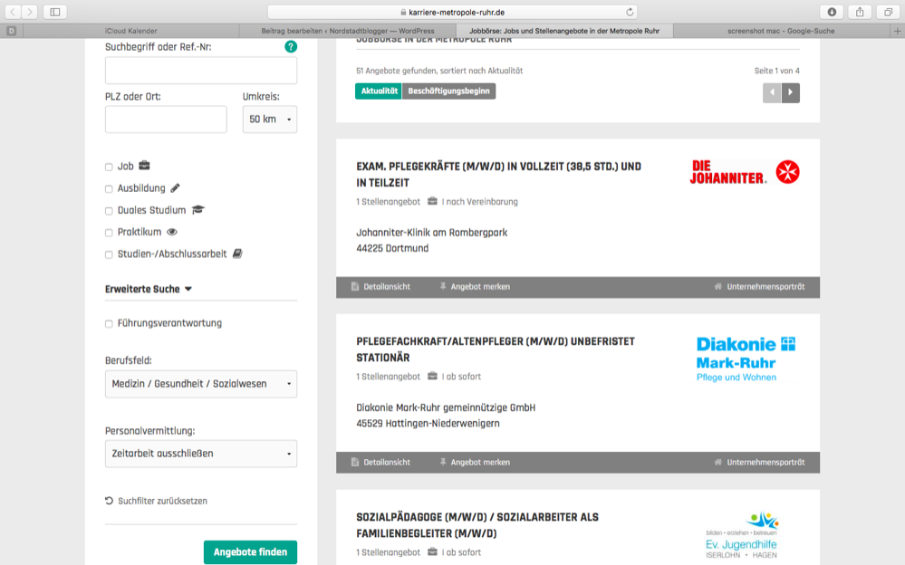The height and width of the screenshot is (565, 905).
Task: Show the Safari sidebar
Action: click(x=55, y=12)
